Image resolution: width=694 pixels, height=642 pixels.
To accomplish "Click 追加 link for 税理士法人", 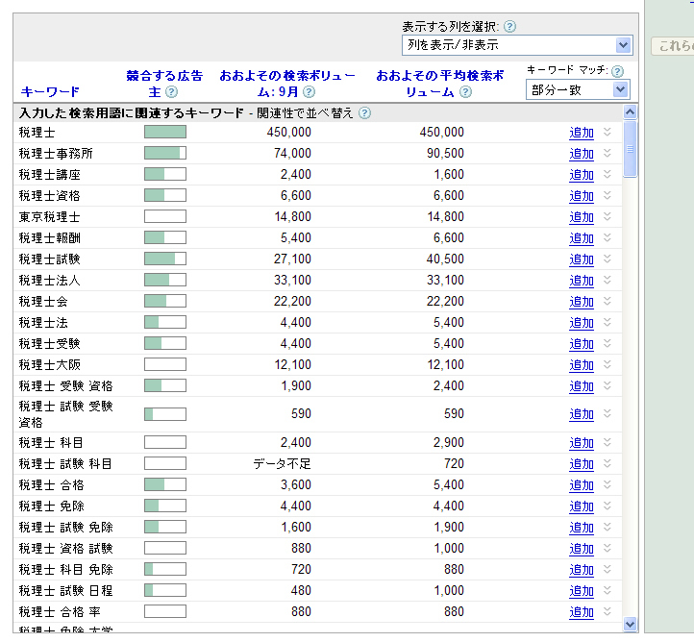I will (582, 281).
